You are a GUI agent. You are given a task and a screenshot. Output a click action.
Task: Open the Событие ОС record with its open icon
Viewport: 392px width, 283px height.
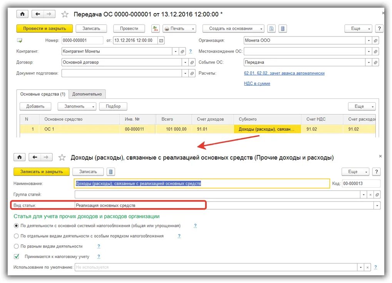click(375, 62)
